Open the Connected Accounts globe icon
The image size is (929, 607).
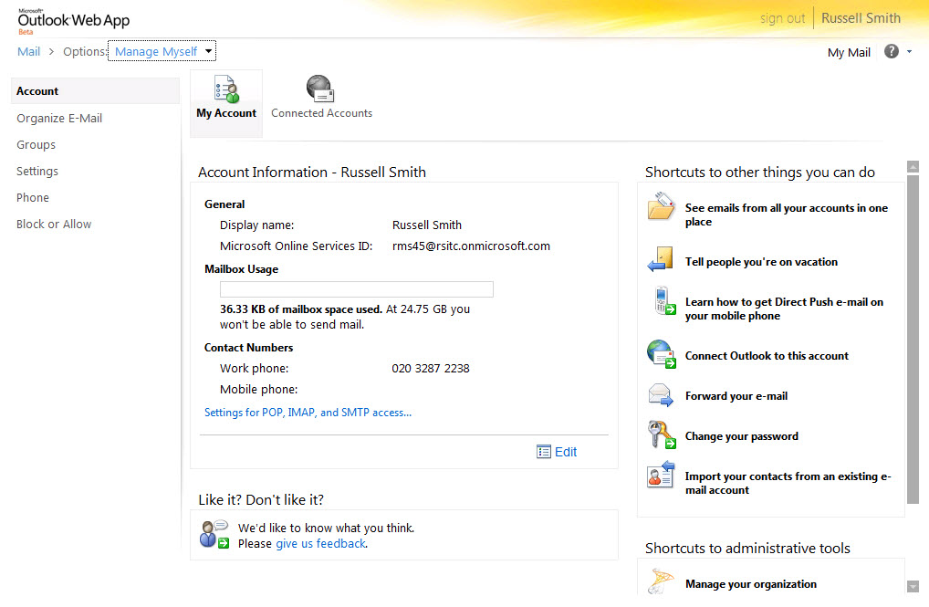pyautogui.click(x=320, y=89)
